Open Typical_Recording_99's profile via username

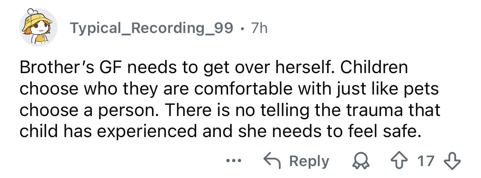[x=152, y=28]
